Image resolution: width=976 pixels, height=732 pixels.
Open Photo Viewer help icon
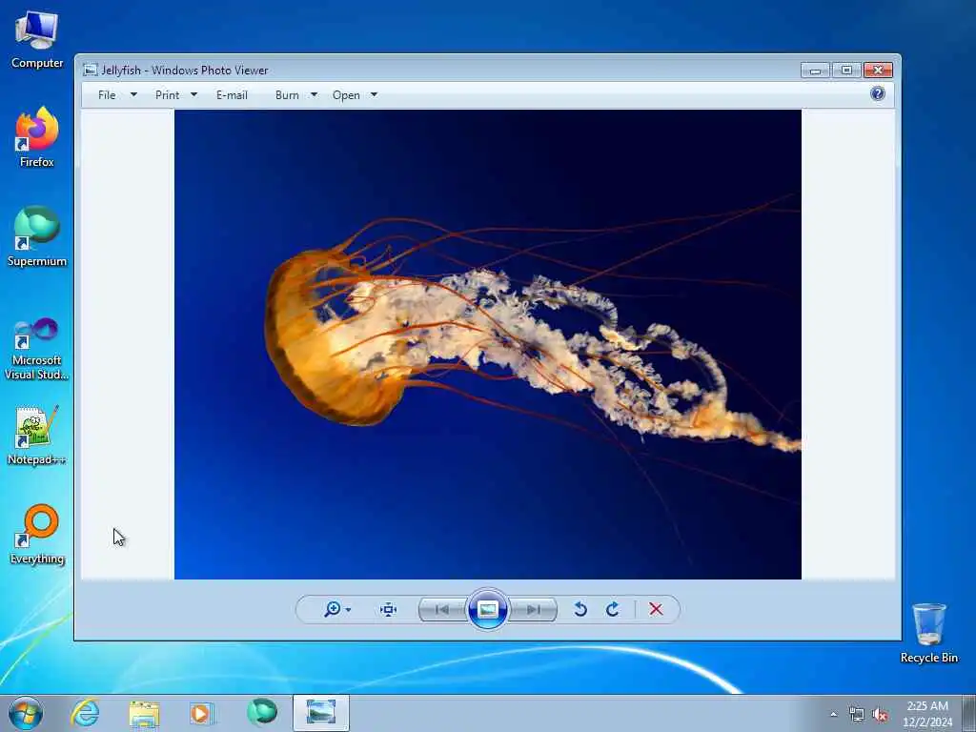[878, 93]
